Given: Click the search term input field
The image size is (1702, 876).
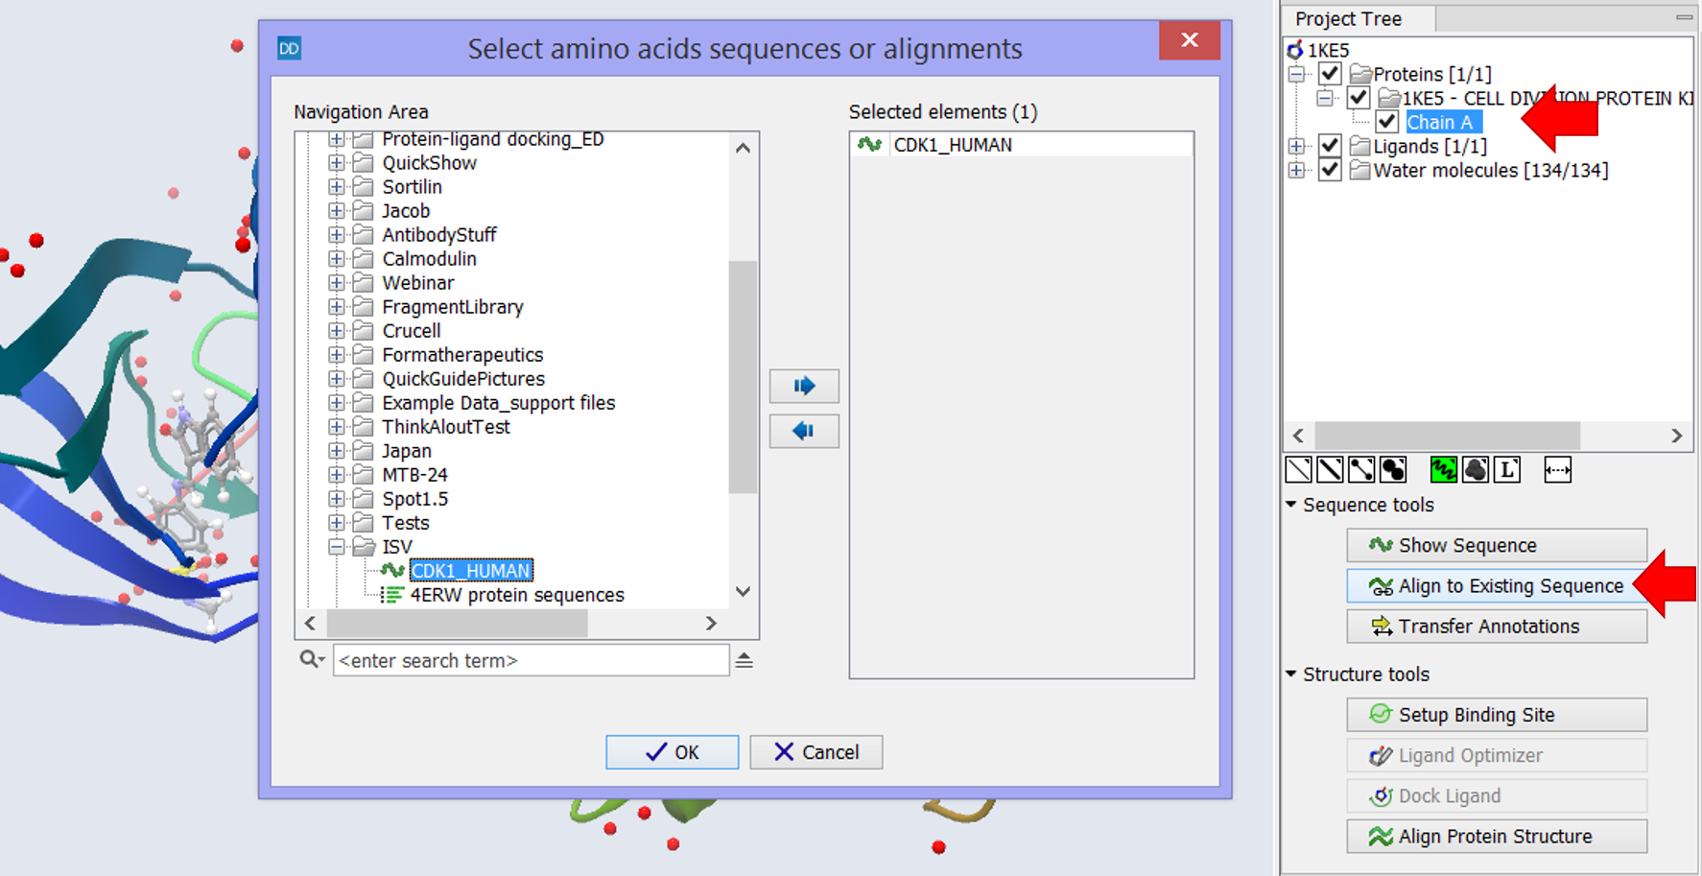Looking at the screenshot, I should (531, 660).
